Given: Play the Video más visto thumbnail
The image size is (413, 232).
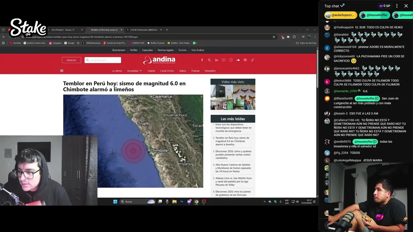Looking at the screenshot, I should point(233,97).
